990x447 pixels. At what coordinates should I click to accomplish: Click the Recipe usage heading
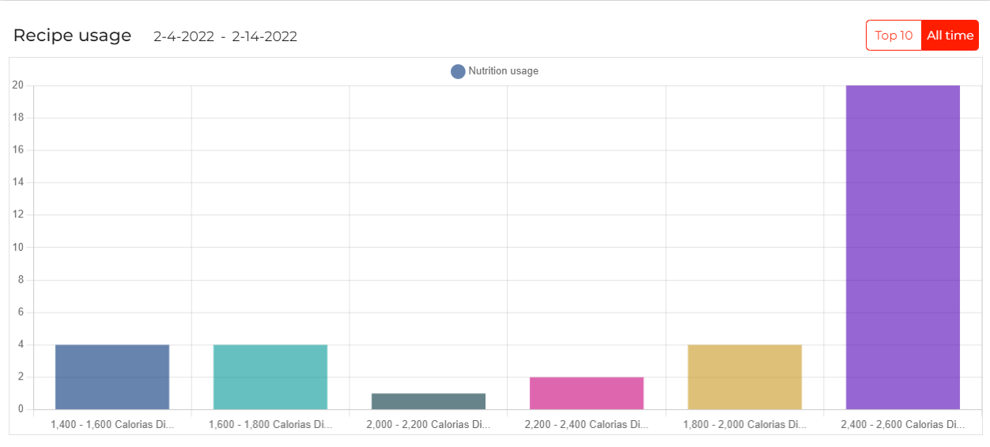pos(72,36)
